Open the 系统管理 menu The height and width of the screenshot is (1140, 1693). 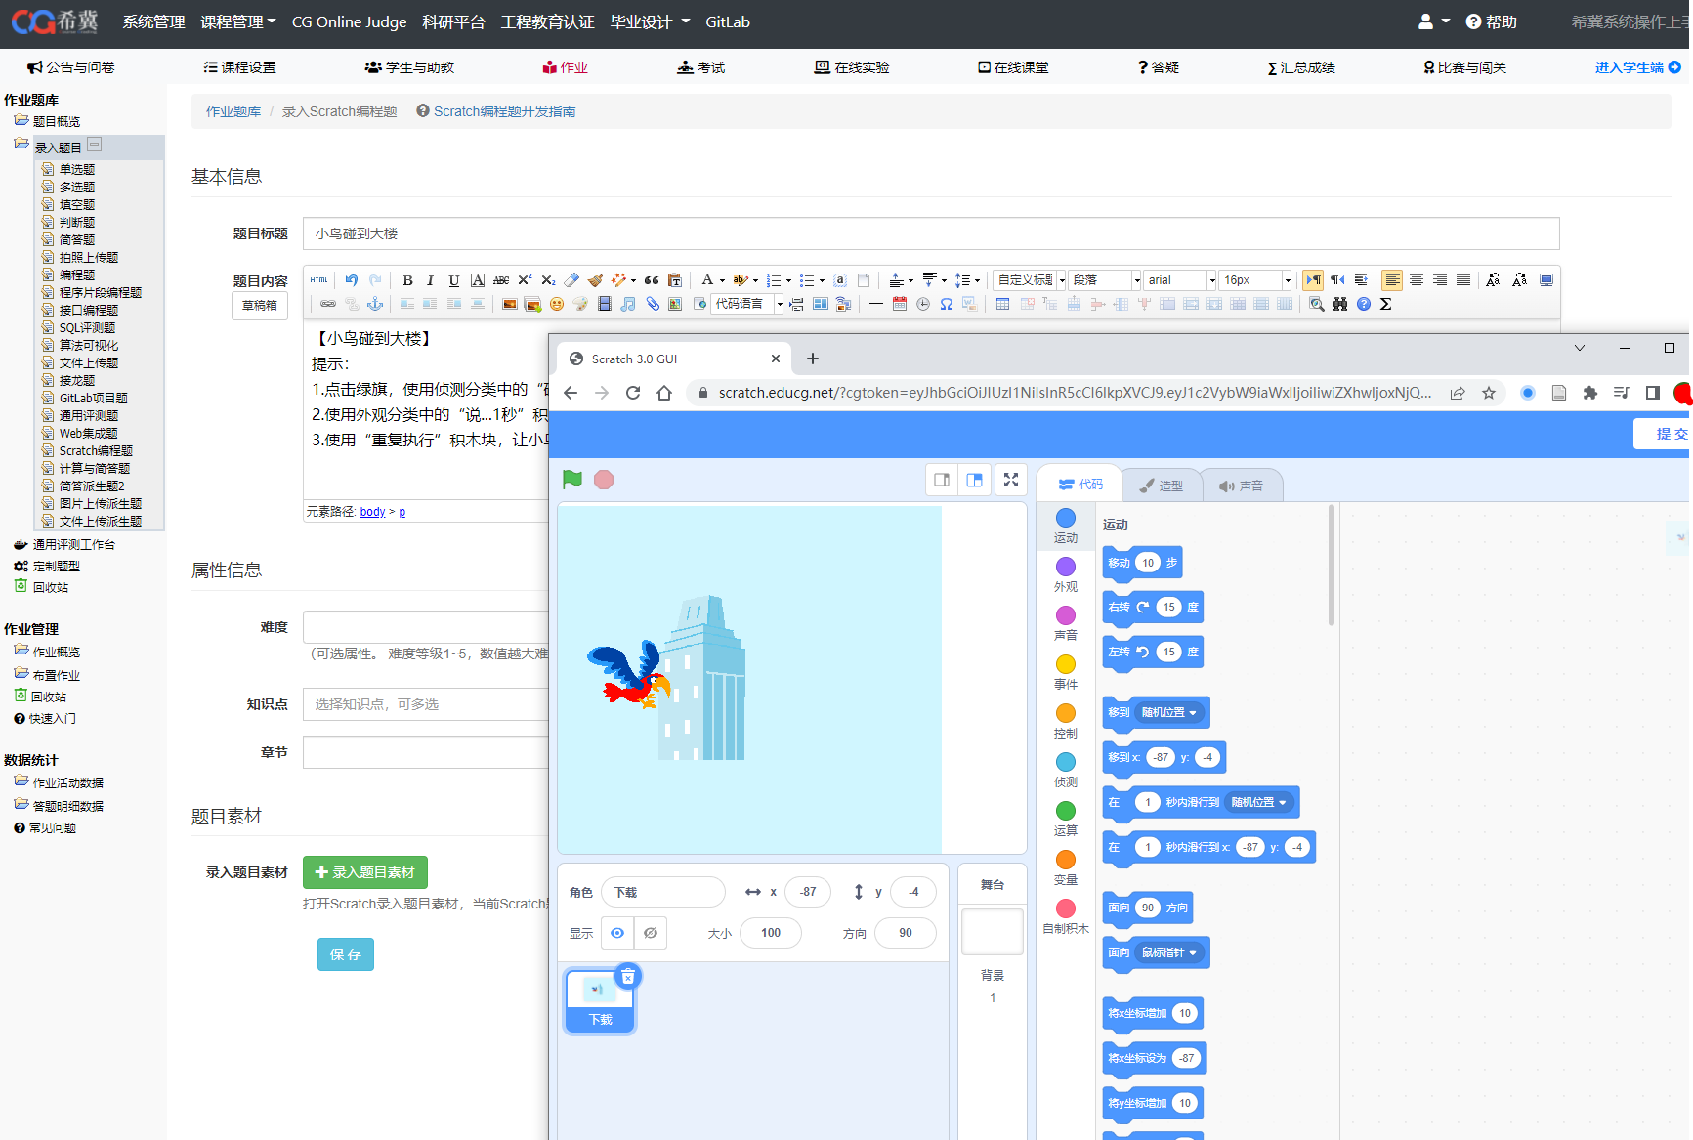point(153,21)
